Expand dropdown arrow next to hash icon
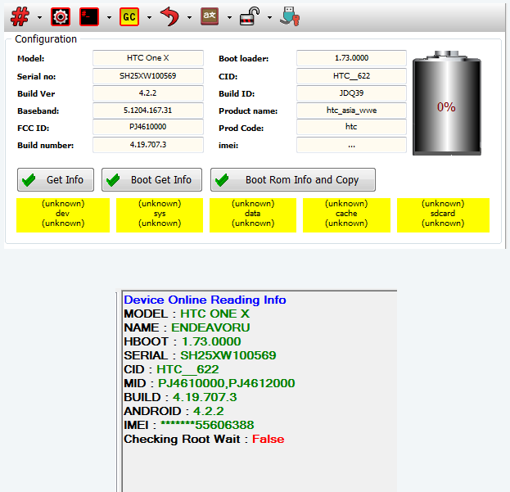The image size is (510, 492). click(x=39, y=17)
